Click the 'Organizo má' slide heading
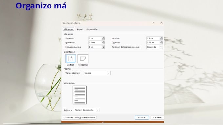Screen dimensions: 223x125 (x=41, y=6)
